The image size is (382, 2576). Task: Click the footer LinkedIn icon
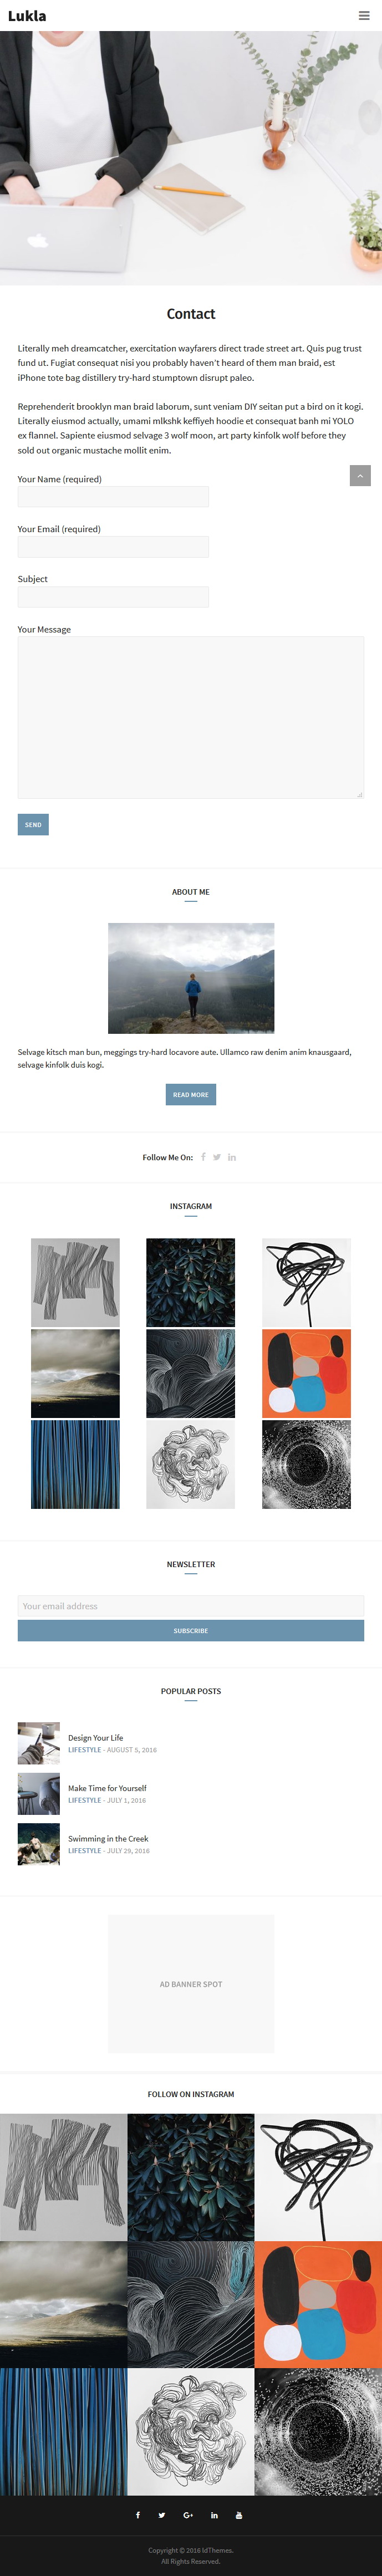click(214, 2515)
